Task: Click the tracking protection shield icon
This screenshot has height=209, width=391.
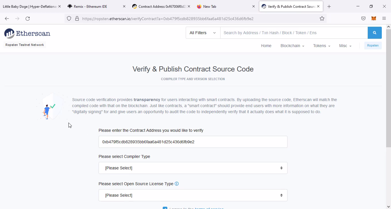Action: click(69, 19)
